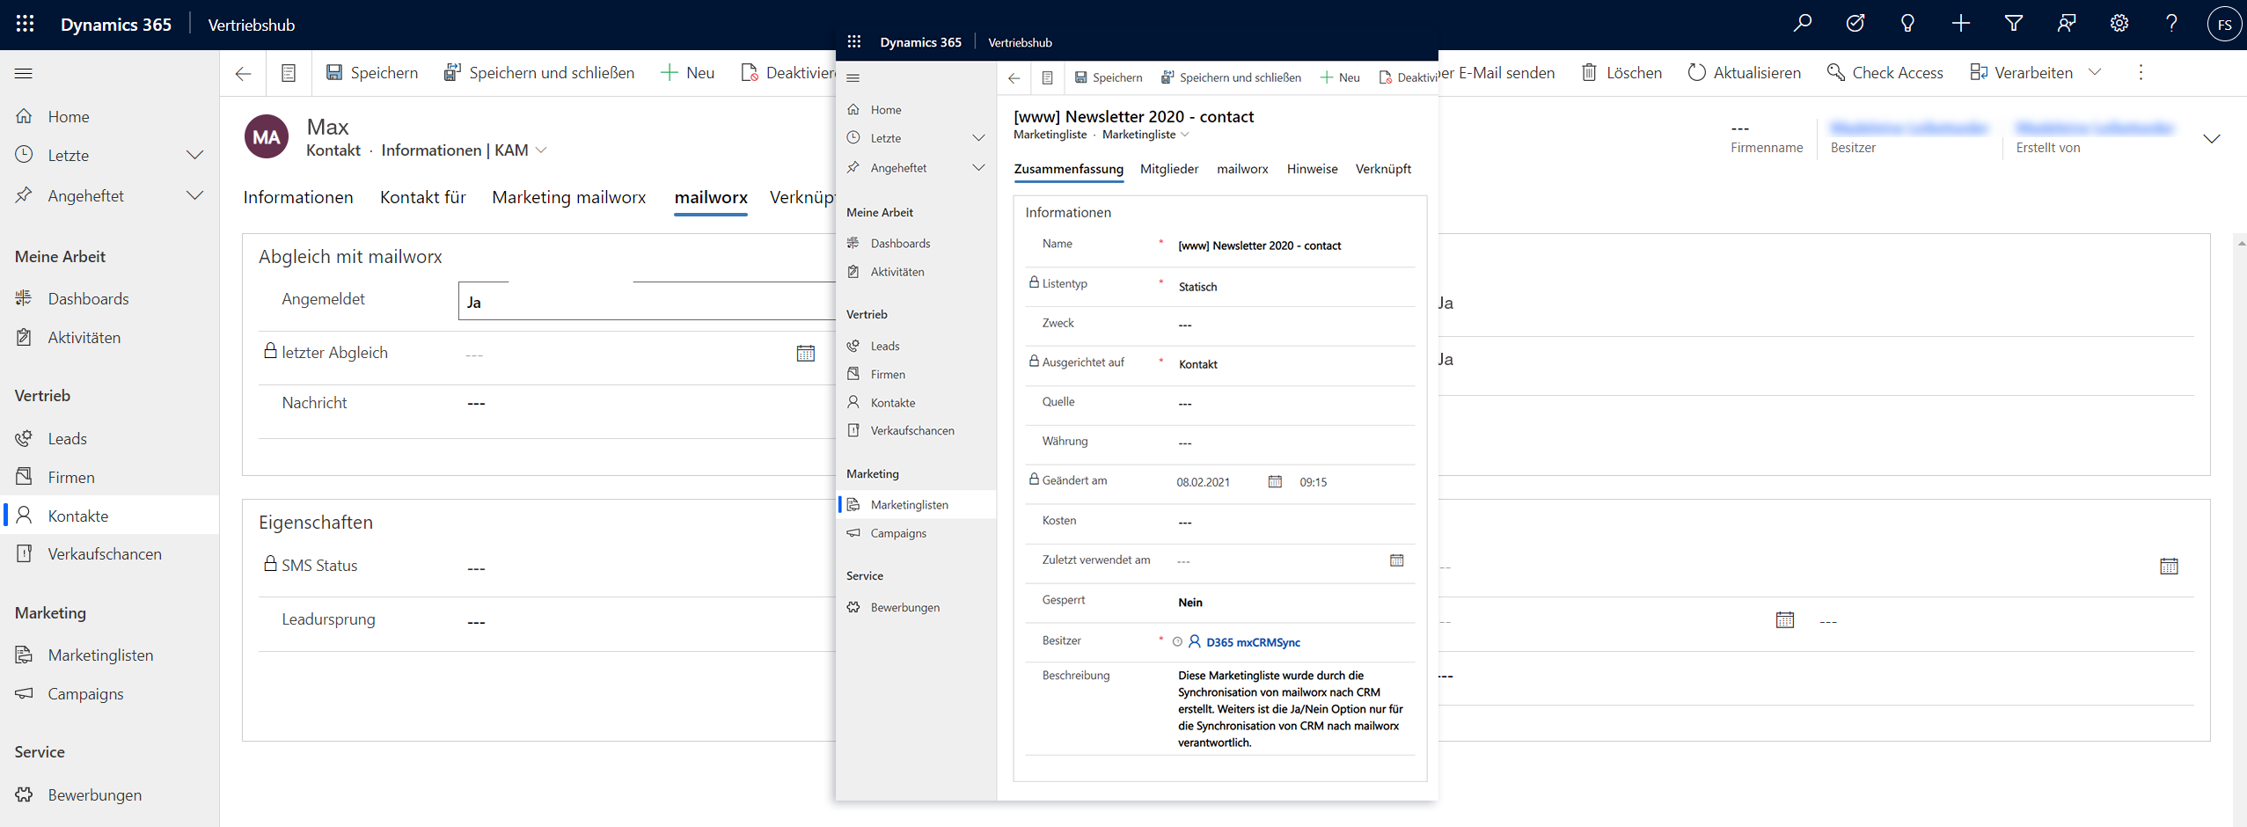Select the mailworx tab in Newsletter window
The width and height of the screenshot is (2247, 827).
coord(1242,170)
